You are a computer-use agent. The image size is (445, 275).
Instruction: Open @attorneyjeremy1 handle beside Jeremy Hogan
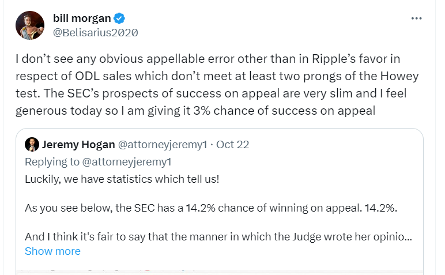click(163, 145)
